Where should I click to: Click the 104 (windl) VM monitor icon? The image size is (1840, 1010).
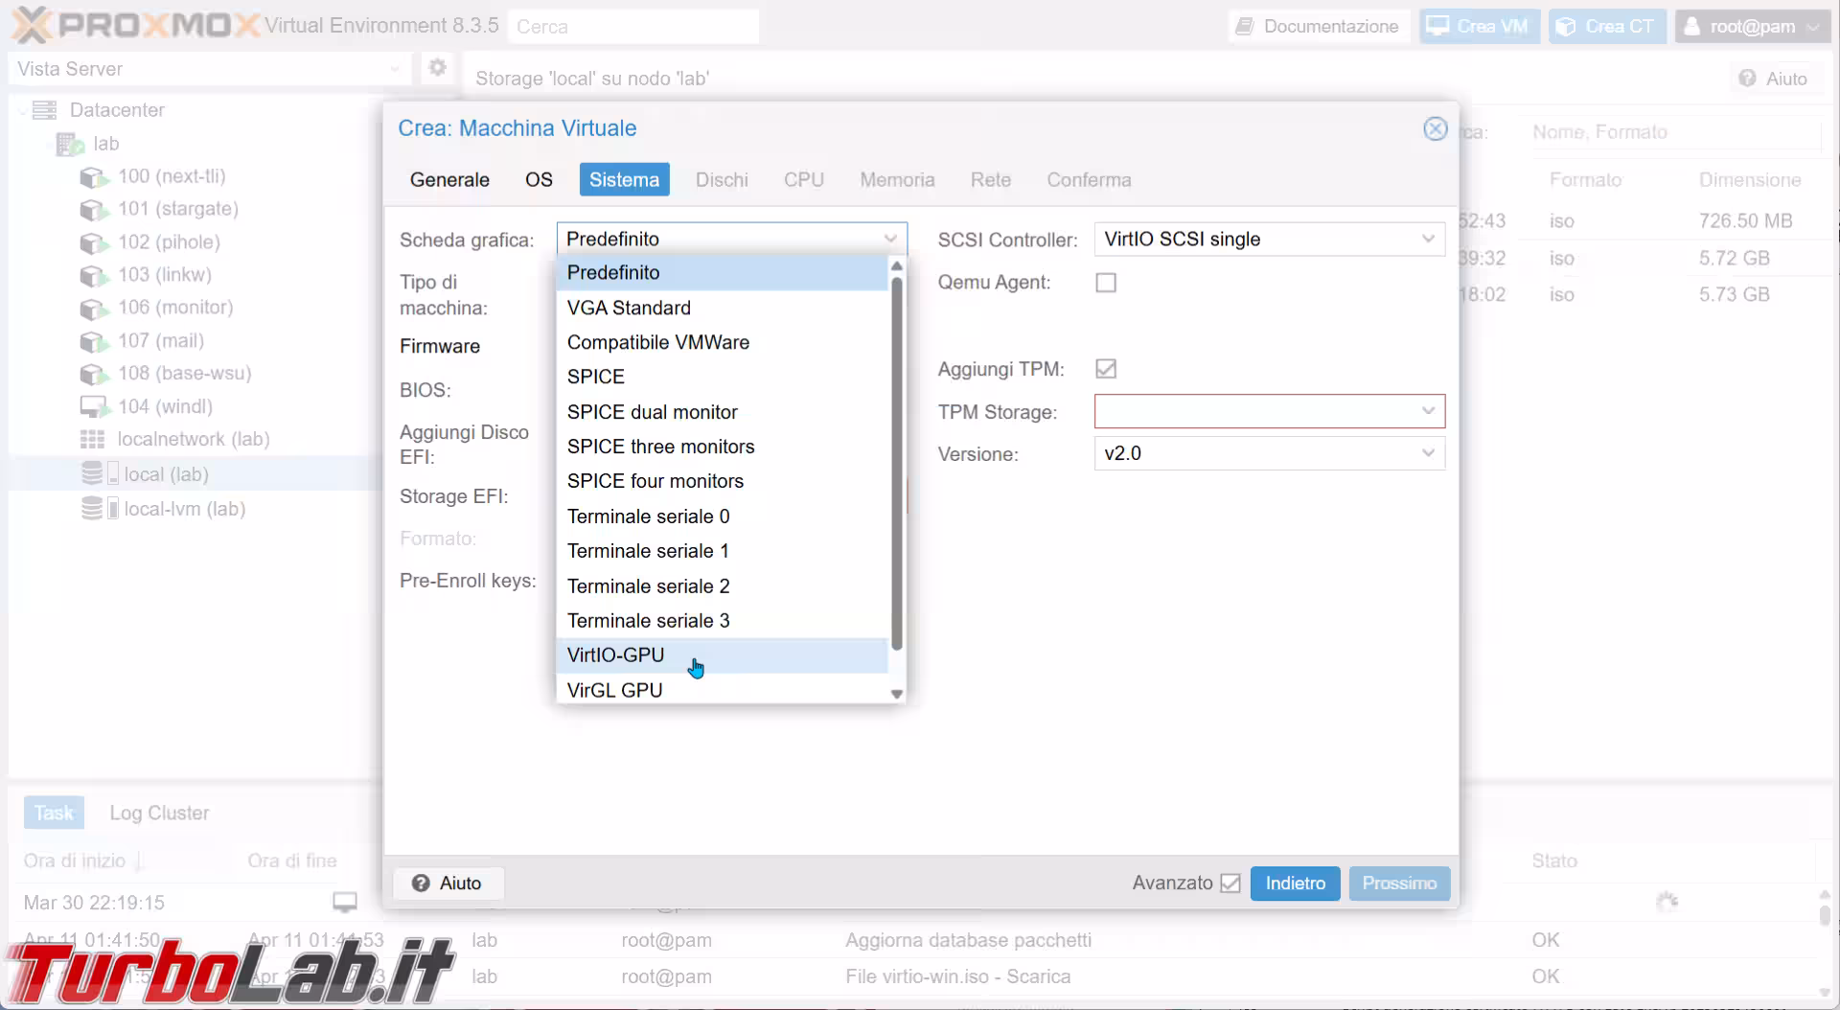[x=94, y=406]
